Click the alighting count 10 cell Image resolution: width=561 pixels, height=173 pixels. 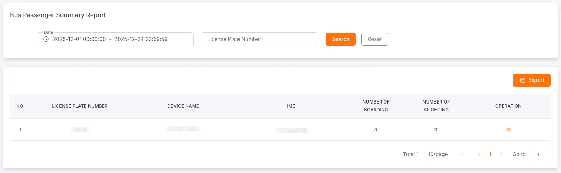tap(436, 130)
